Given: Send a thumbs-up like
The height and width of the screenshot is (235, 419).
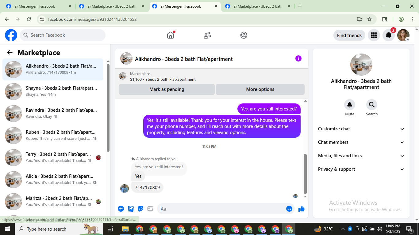Looking at the screenshot, I should click(x=302, y=209).
